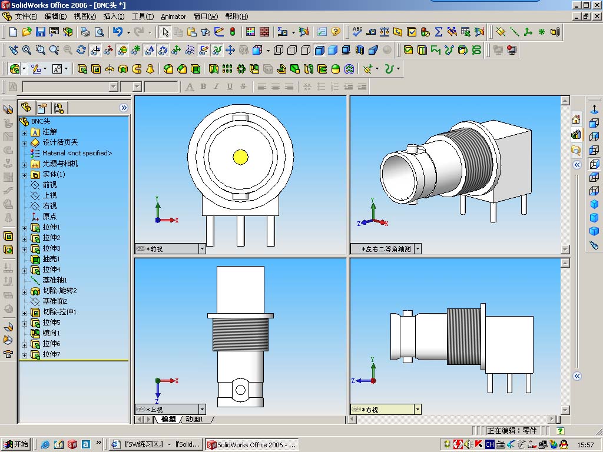Select the arrow Select cursor tool
Screen dimensions: 603x452
click(x=165, y=32)
